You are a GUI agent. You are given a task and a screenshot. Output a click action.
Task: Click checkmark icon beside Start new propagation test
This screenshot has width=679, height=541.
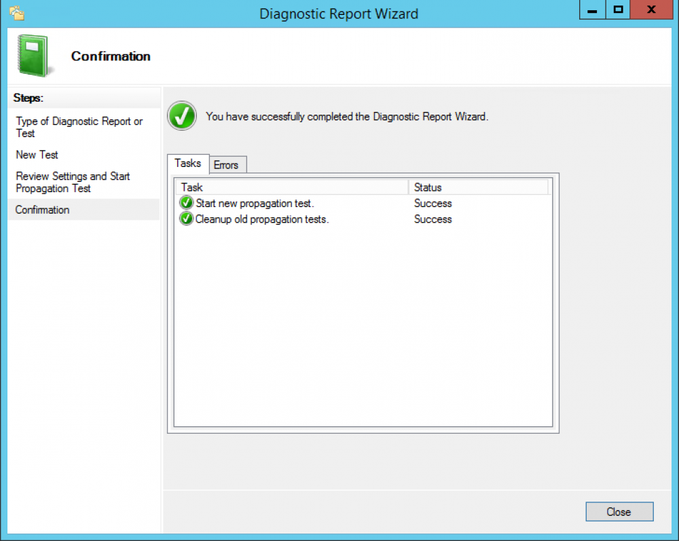tap(186, 203)
